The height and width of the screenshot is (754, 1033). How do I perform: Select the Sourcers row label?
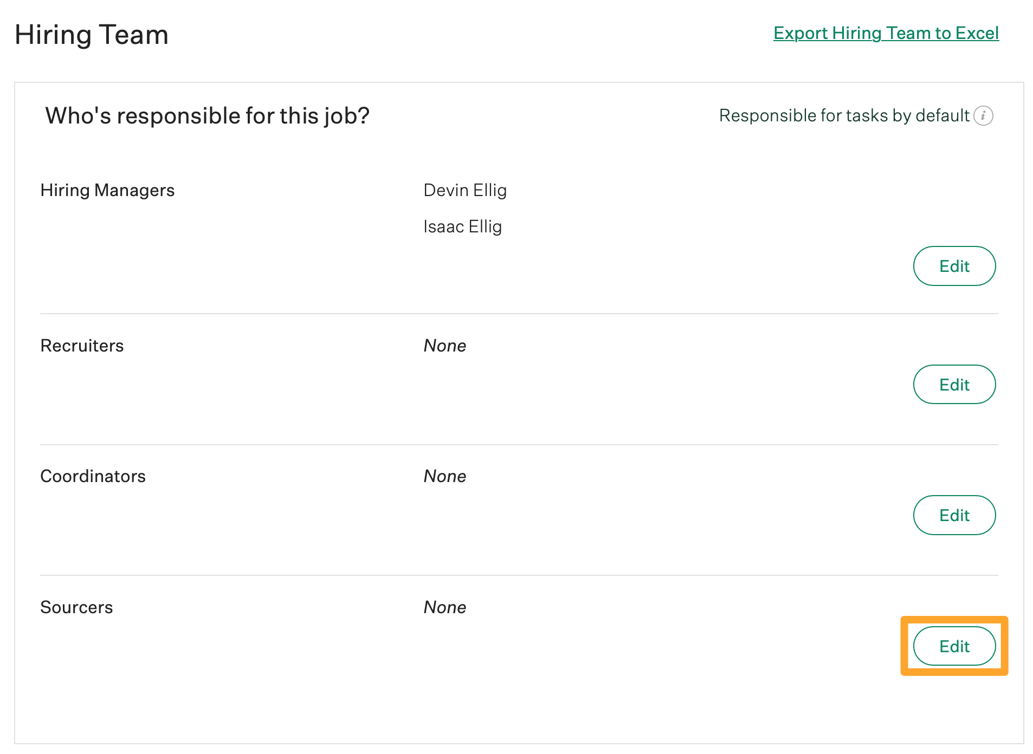click(76, 607)
